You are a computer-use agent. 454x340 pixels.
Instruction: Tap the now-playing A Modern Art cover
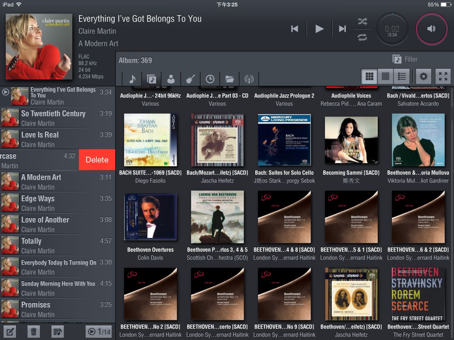[39, 46]
